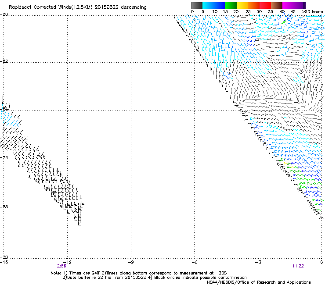Click the 0 longitude axis label at bottom right
The image size is (325, 285).
(321, 262)
